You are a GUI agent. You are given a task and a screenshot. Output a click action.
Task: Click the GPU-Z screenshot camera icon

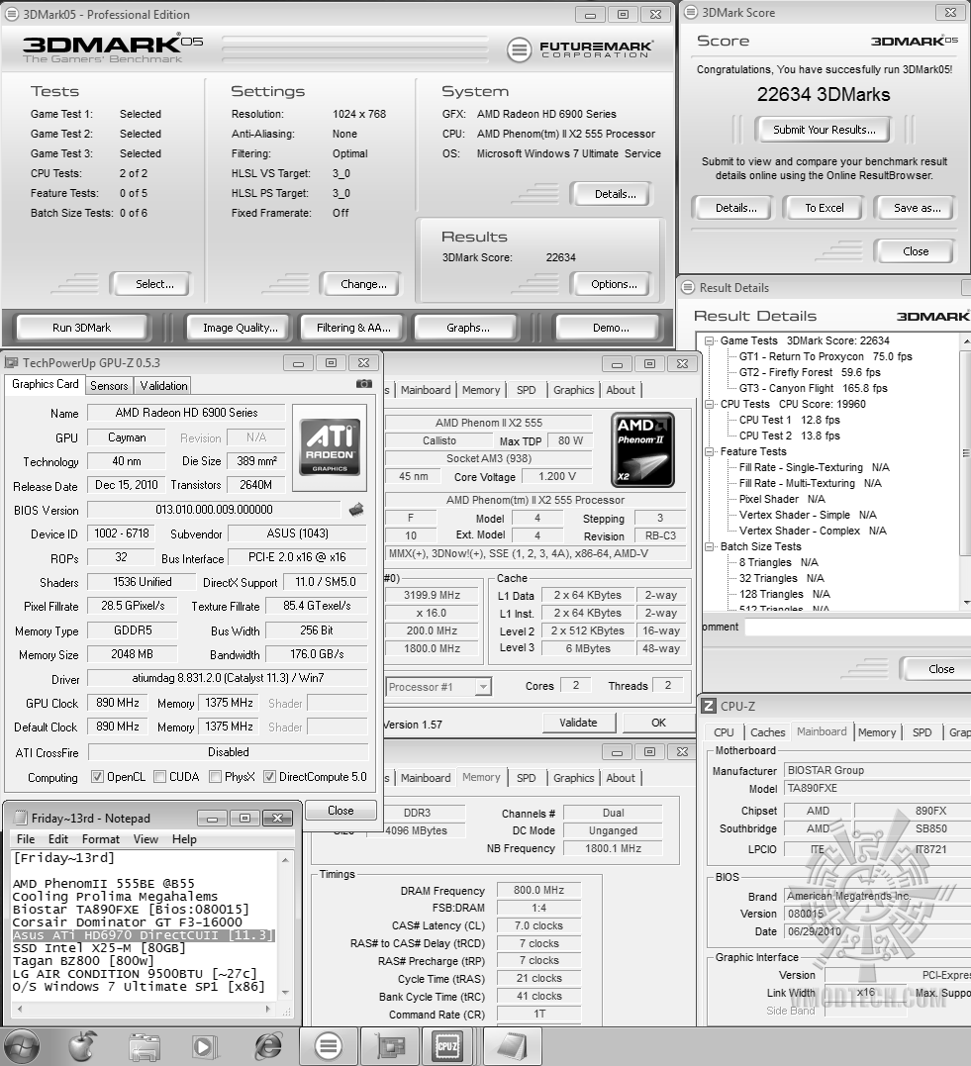click(x=364, y=384)
